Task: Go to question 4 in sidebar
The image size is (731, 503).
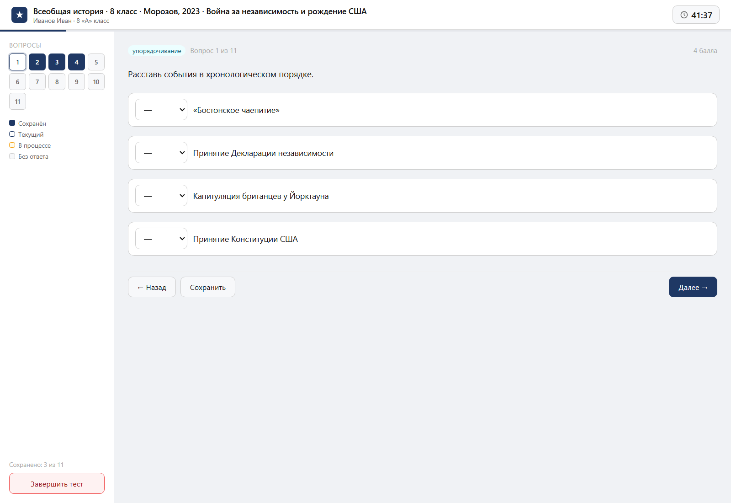Action: pyautogui.click(x=76, y=62)
